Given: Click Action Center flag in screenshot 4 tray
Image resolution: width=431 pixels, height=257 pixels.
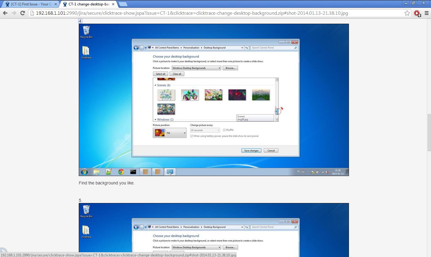Looking at the screenshot, I should tap(313, 172).
